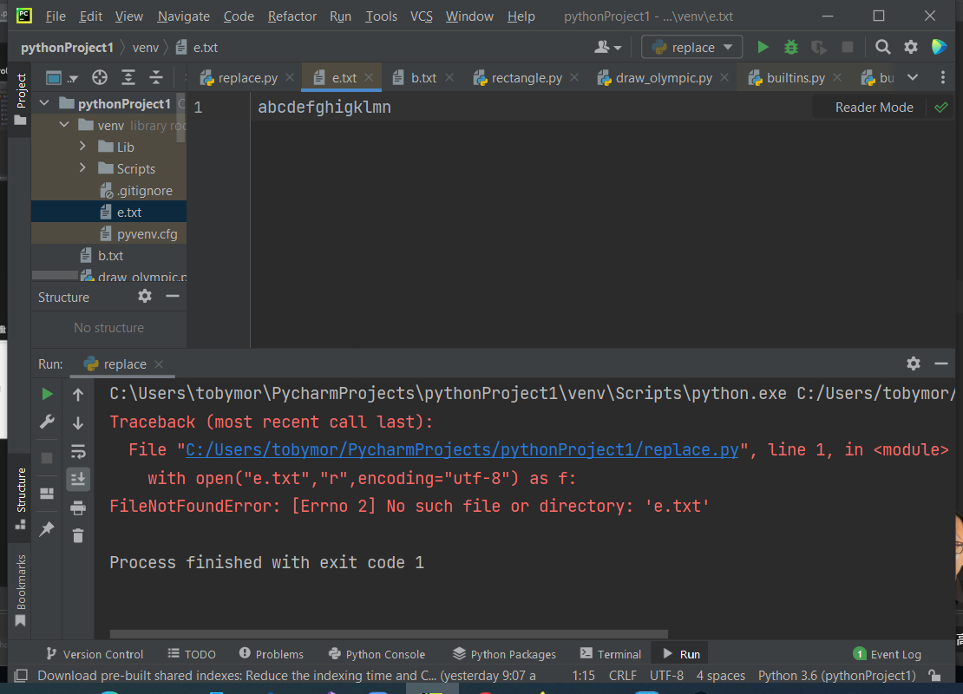This screenshot has width=963, height=694.
Task: Open the replace run configuration dropdown
Action: pos(692,48)
